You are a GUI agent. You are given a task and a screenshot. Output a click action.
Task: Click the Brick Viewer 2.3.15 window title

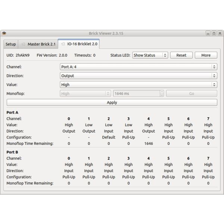point(106,33)
